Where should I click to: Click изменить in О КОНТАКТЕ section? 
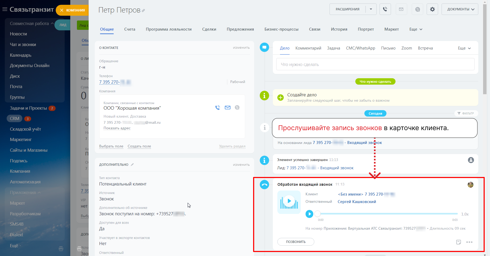241,48
